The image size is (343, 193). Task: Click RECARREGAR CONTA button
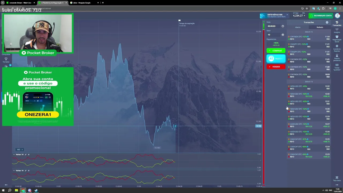pyautogui.click(x=321, y=16)
